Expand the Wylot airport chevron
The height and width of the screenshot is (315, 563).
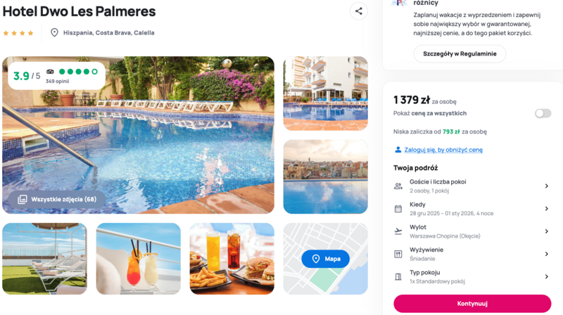click(547, 231)
